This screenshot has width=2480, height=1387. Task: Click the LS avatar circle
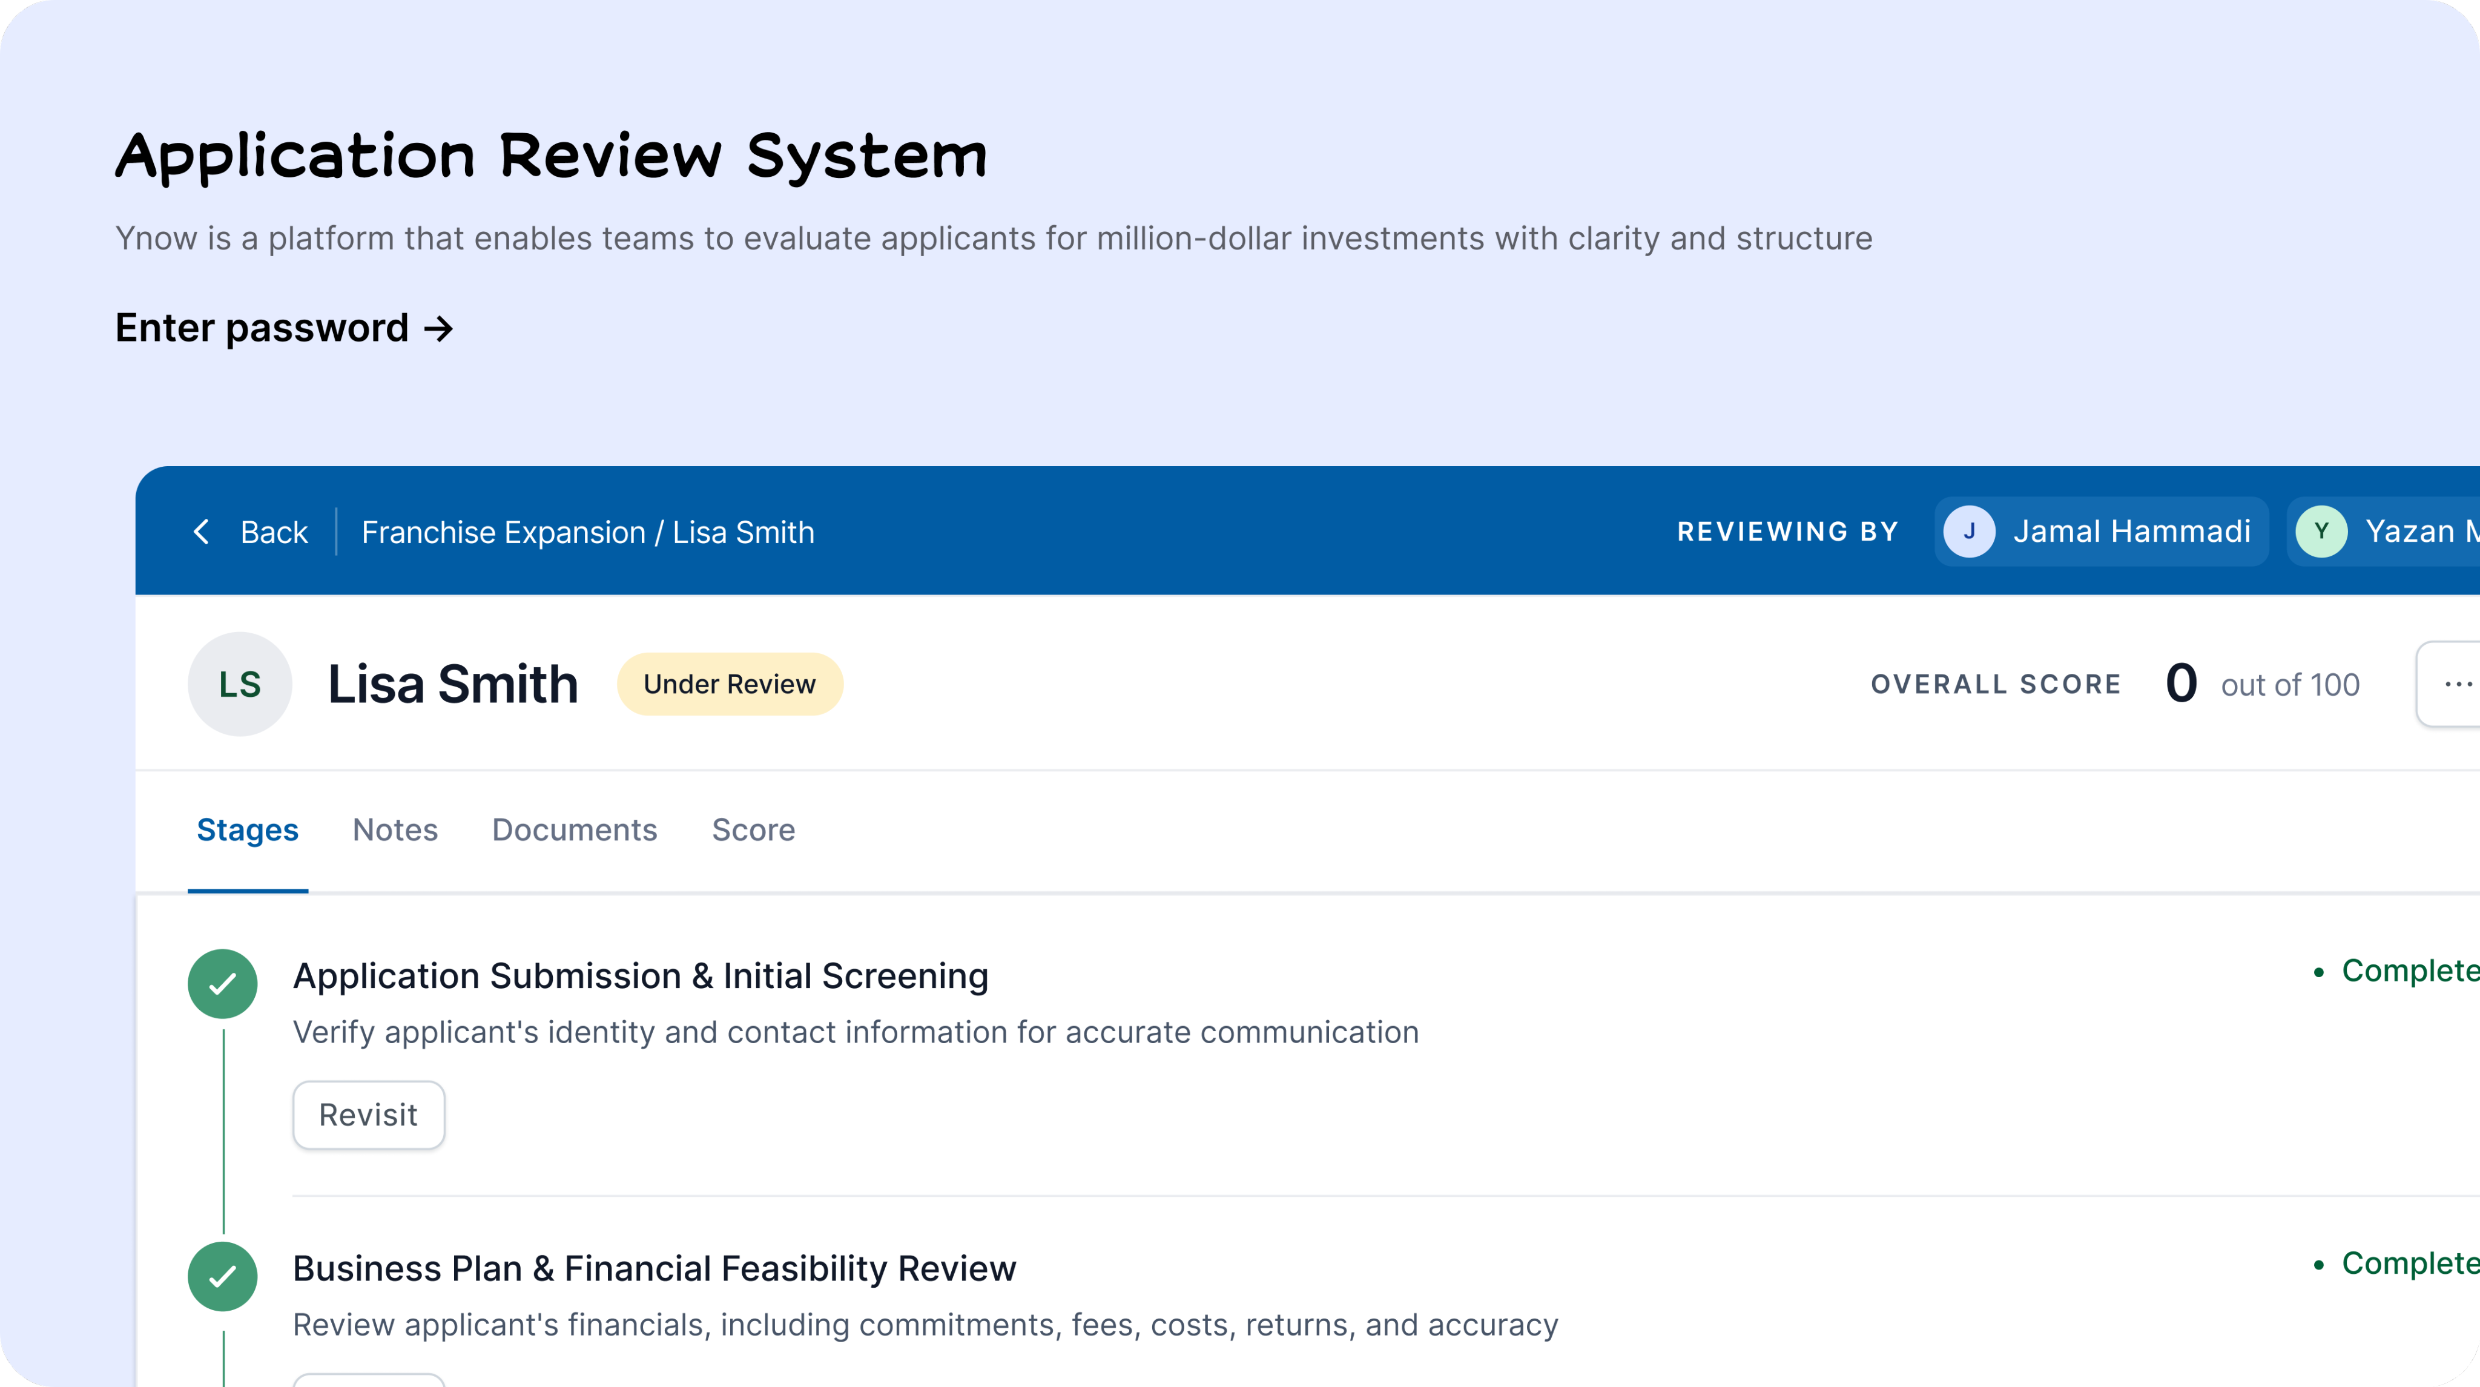pos(240,684)
